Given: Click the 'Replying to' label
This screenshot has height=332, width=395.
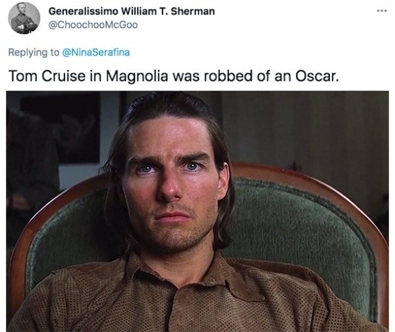Looking at the screenshot, I should 34,53.
